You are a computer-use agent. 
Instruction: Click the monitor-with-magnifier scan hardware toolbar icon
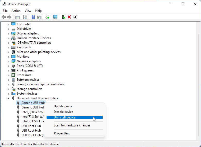point(55,17)
